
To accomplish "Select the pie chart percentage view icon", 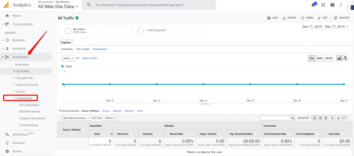I will pos(320,118).
